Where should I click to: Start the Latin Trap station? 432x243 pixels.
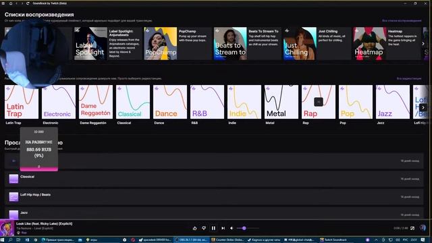click(22, 102)
